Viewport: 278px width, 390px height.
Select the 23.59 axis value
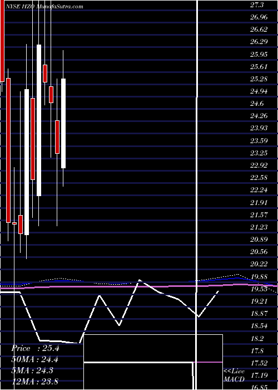[x=259, y=141]
